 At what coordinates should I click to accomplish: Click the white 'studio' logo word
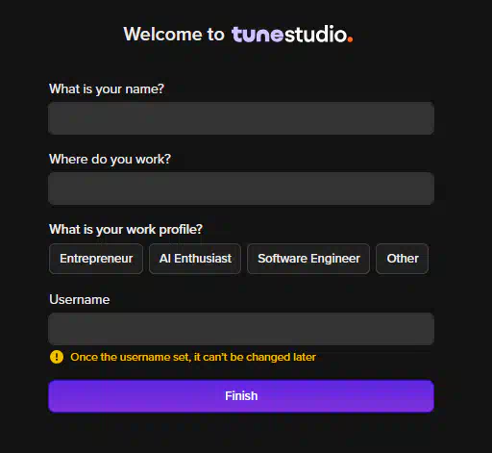315,34
